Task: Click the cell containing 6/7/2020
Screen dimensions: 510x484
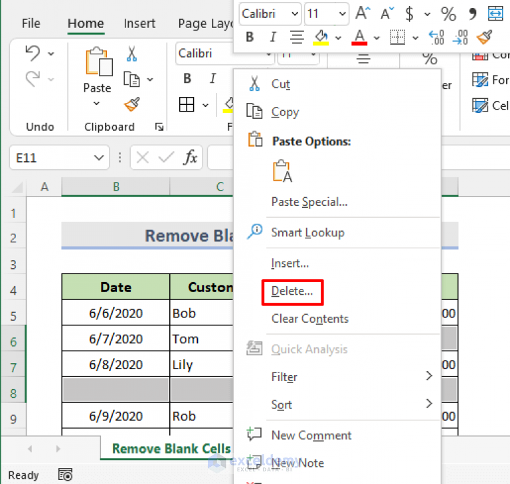Action: pyautogui.click(x=116, y=339)
